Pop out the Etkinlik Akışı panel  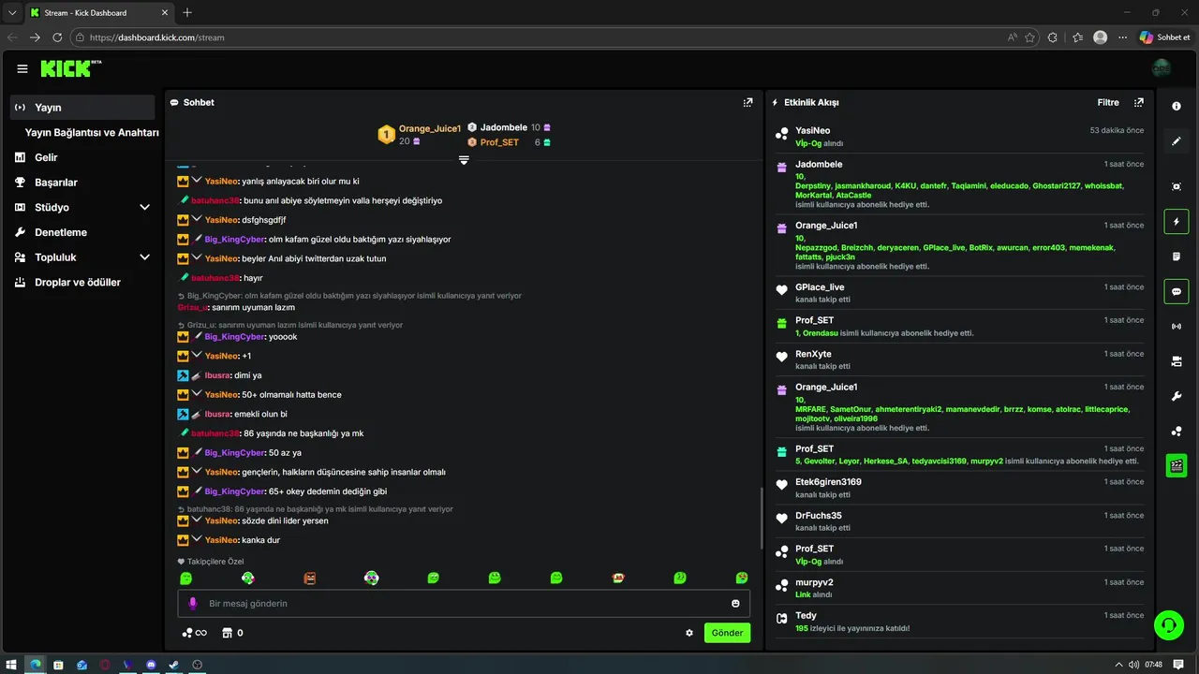pos(1139,102)
